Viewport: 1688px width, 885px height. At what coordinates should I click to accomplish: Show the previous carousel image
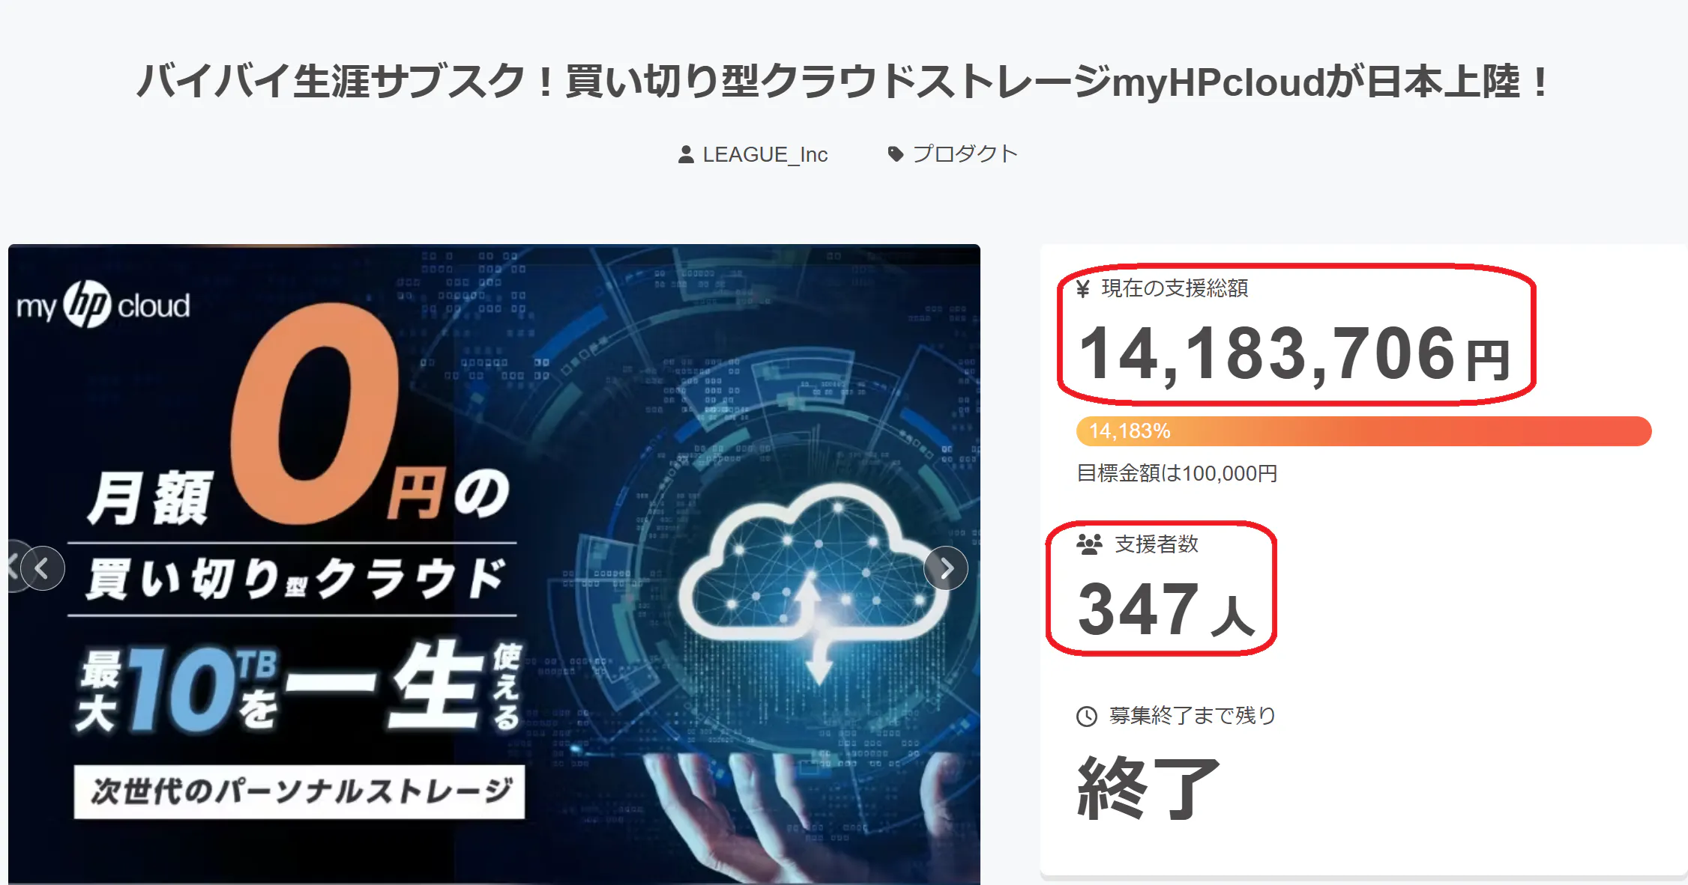(43, 569)
